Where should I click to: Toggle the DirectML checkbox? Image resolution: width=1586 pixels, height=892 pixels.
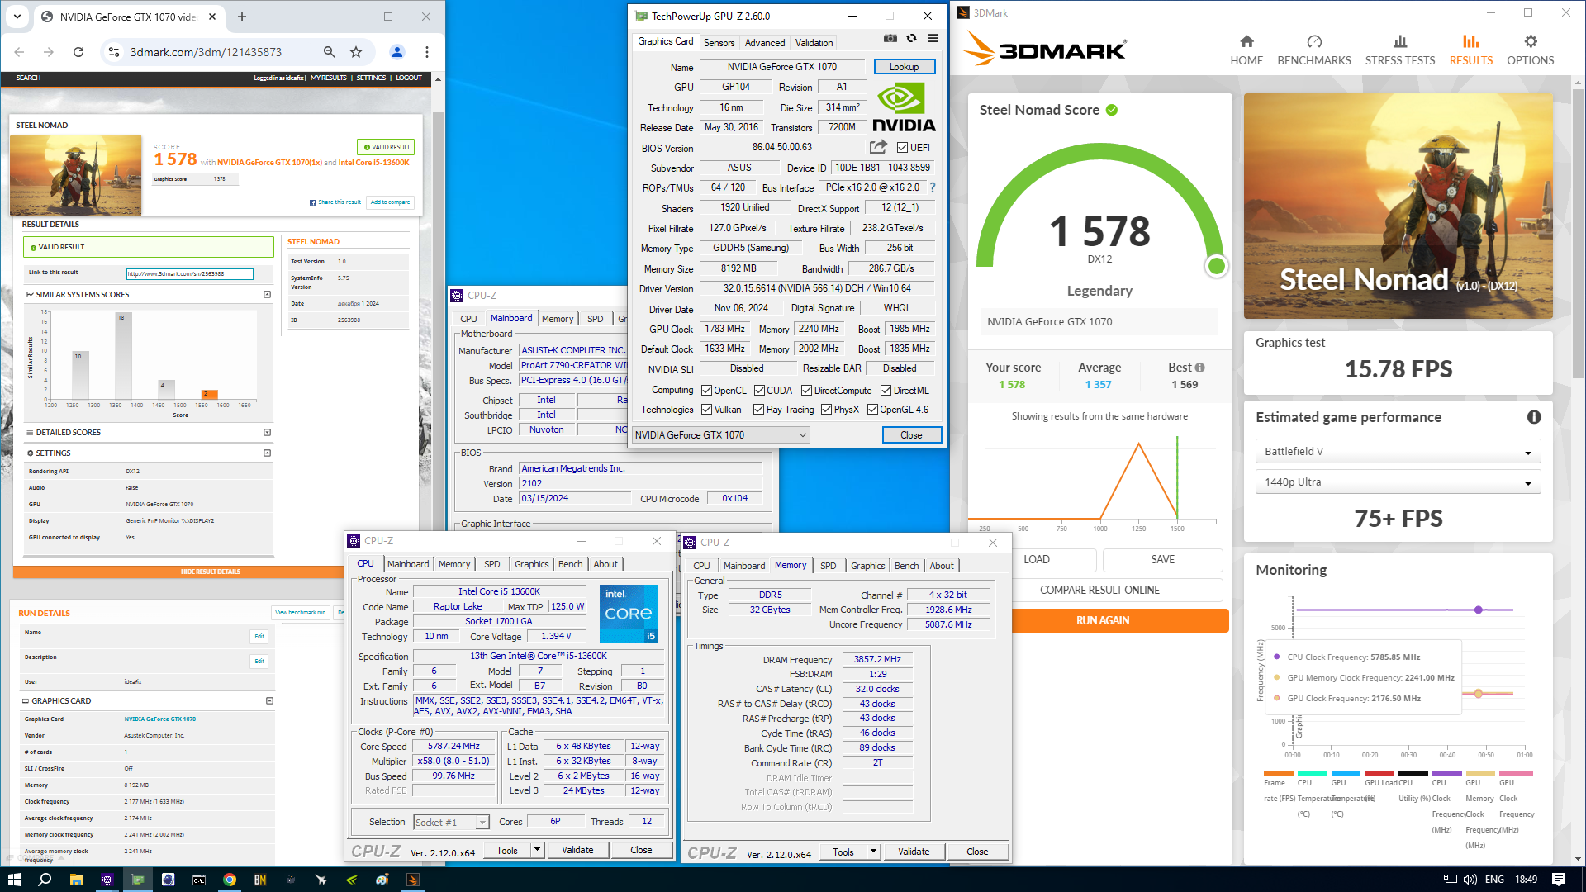[886, 391]
